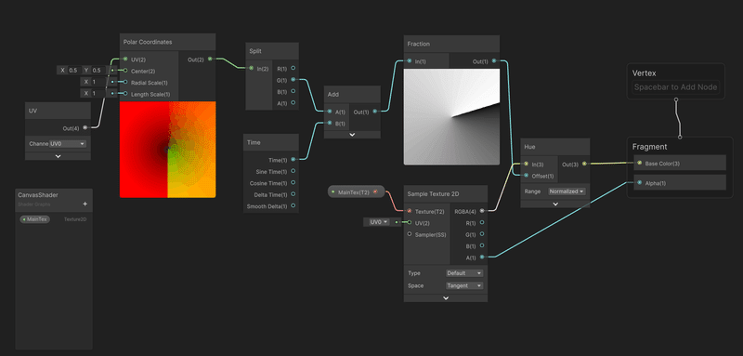
Task: Click the G(1) output port on Split
Action: pyautogui.click(x=293, y=80)
